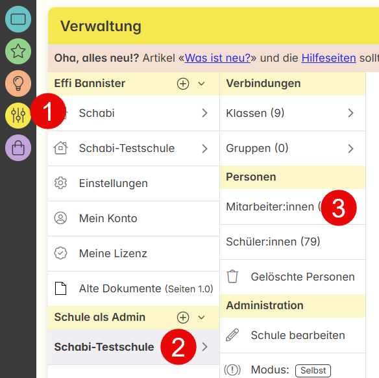Select the orange lightbulb sidebar icon

coord(18,83)
